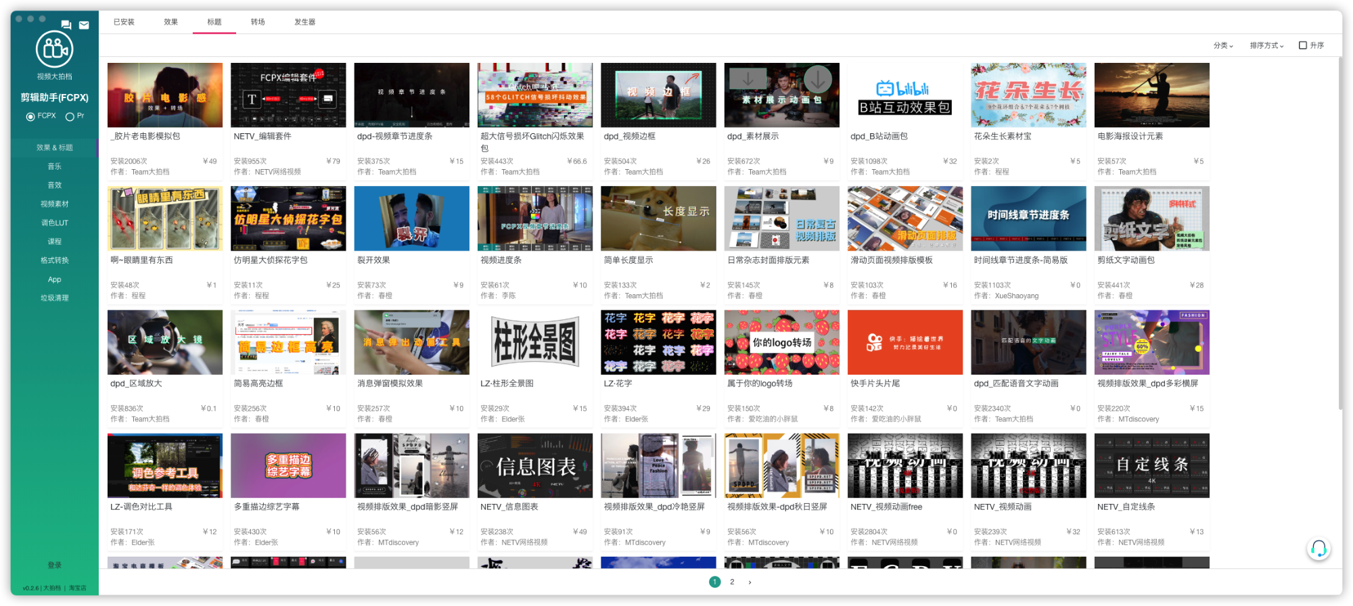The image size is (1353, 606).
Task: Open the 淘宝店 link in footer
Action: coord(77,588)
